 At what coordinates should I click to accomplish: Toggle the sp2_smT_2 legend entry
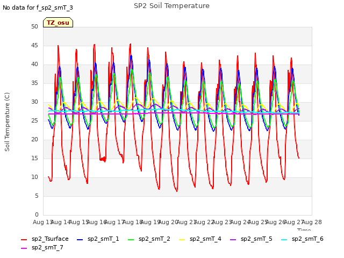tap(149, 239)
